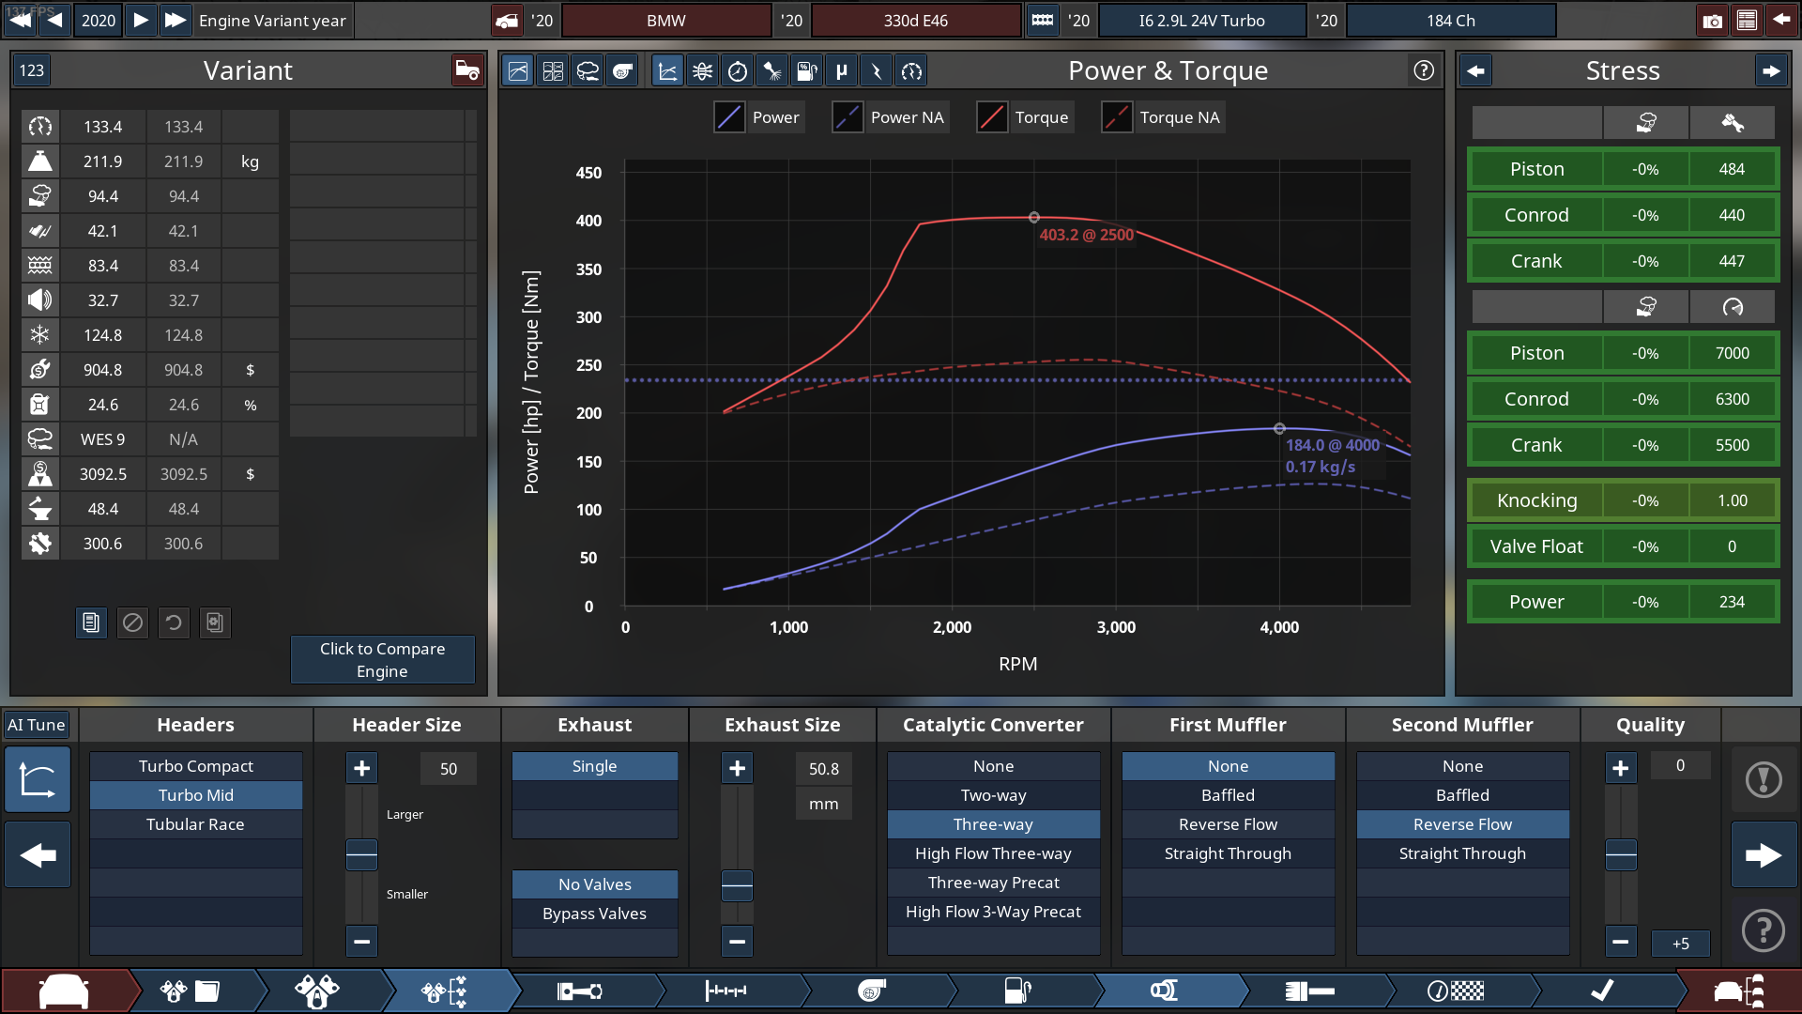1802x1014 pixels.
Task: Click the lock variant icon in Variant panel
Action: [x=466, y=70]
